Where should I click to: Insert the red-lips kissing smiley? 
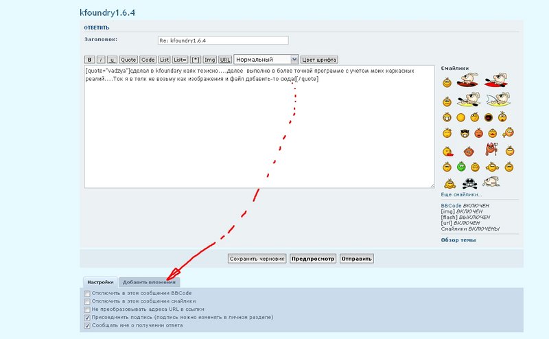[492, 133]
